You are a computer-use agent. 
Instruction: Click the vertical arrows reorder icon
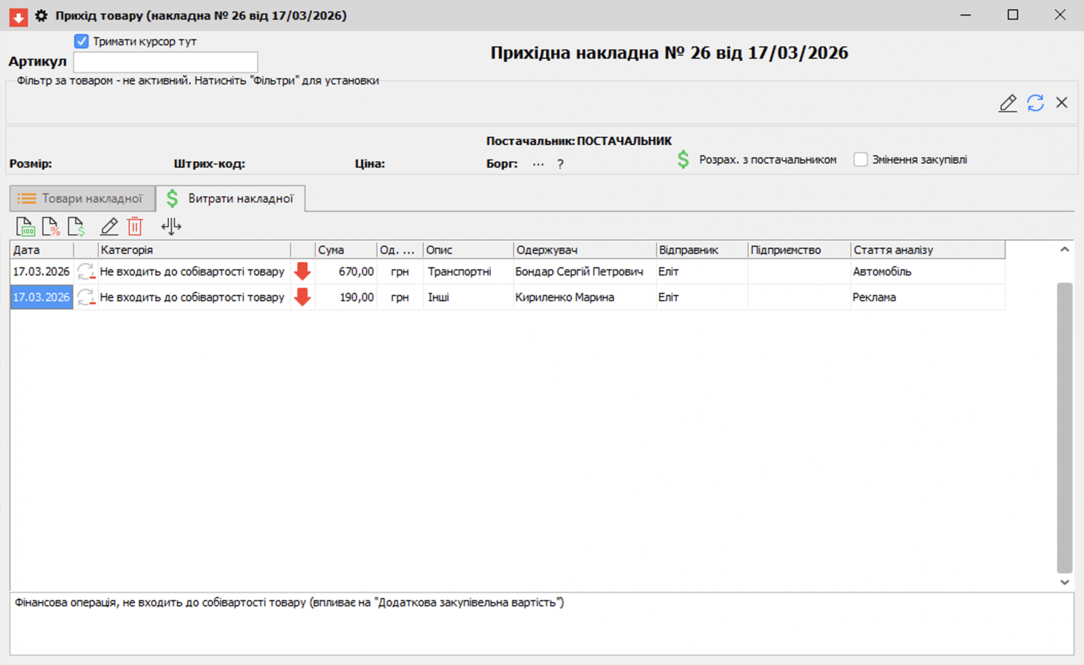pyautogui.click(x=171, y=226)
